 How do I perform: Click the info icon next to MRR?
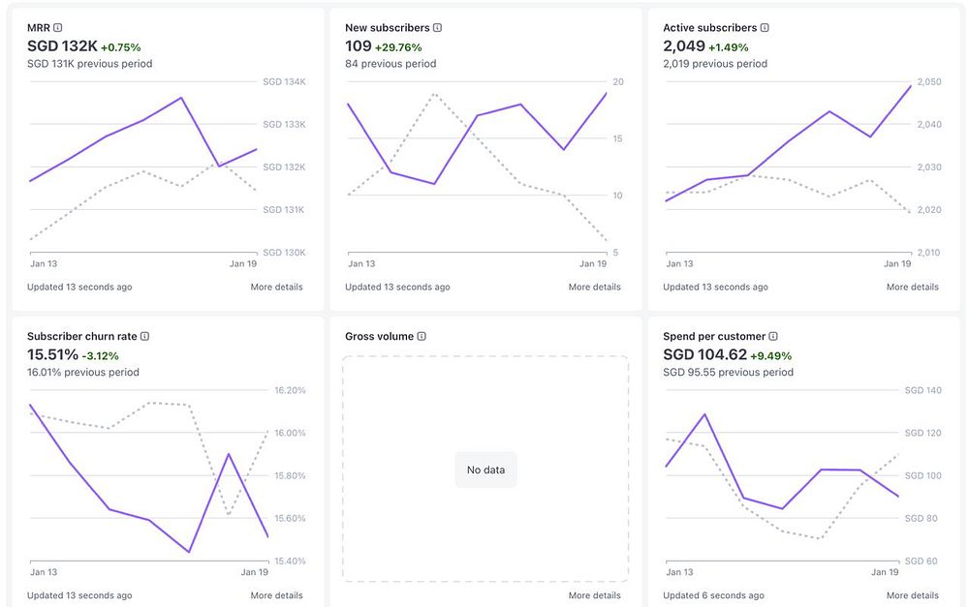point(57,28)
